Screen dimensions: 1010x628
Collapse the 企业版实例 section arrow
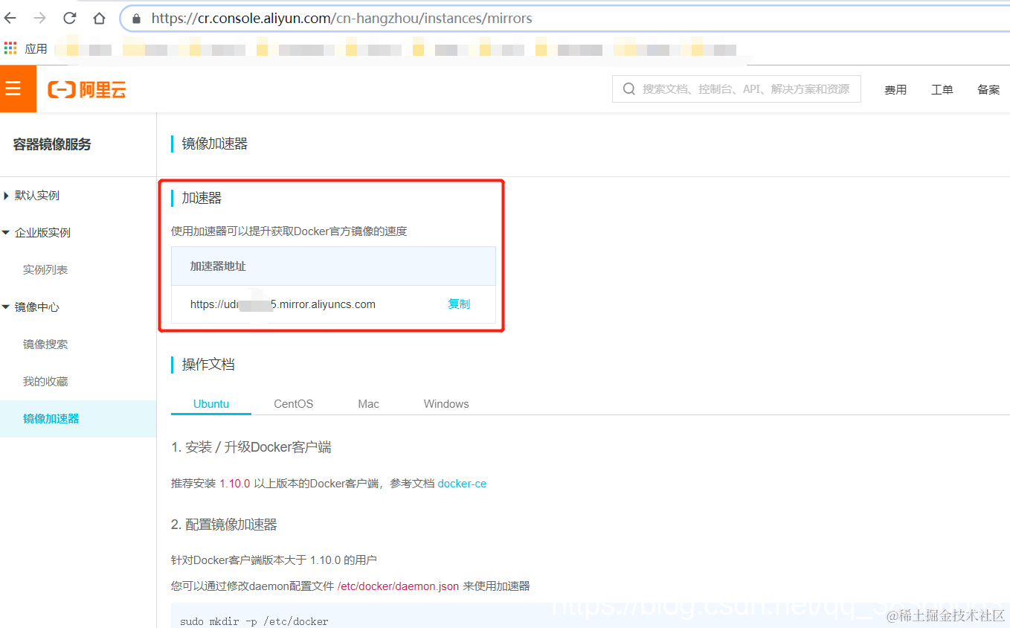pos(6,233)
